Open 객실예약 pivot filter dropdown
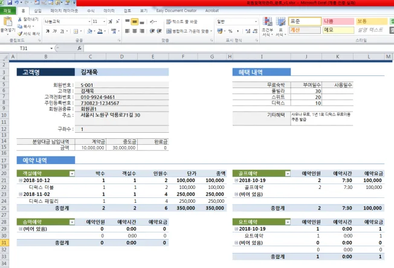The height and width of the screenshot is (268, 394). click(x=72, y=174)
